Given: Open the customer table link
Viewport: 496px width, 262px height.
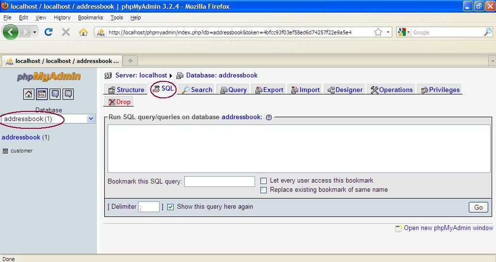Looking at the screenshot, I should pos(21,151).
